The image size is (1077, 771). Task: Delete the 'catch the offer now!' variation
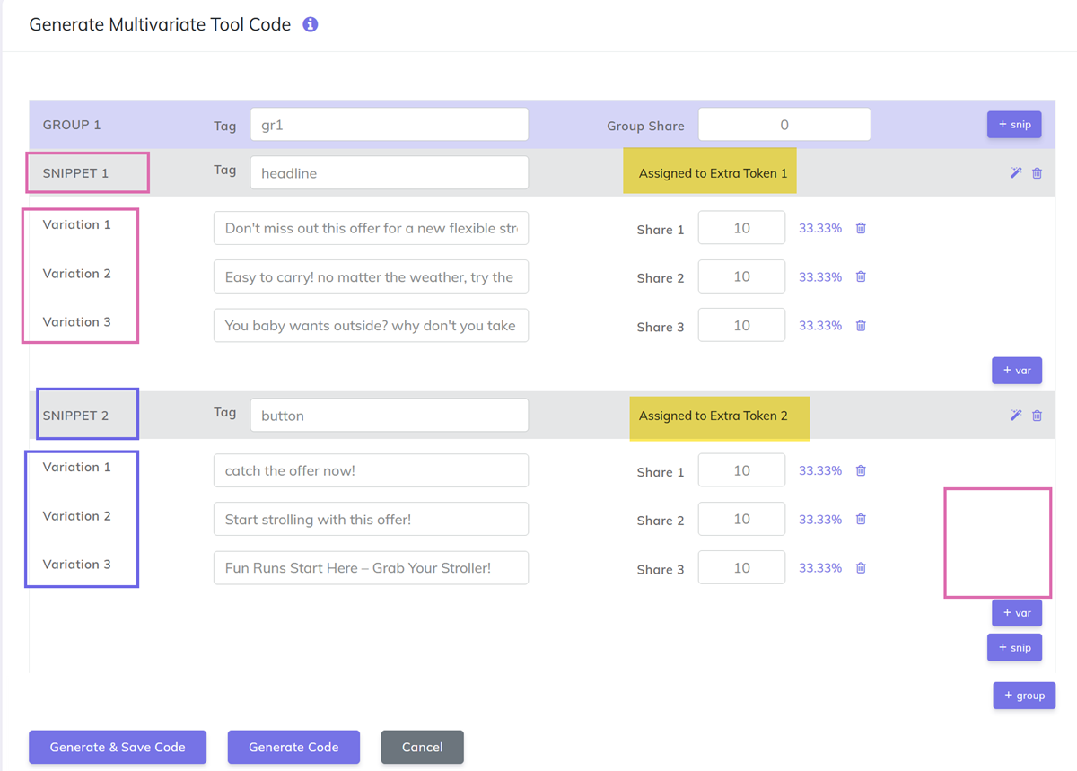click(861, 470)
